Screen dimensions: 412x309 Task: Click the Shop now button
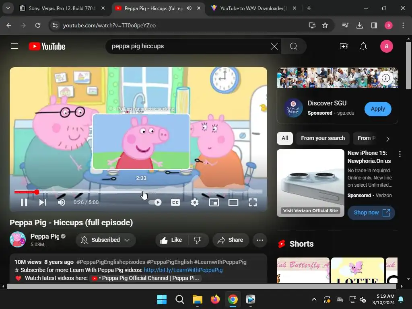pyautogui.click(x=371, y=212)
